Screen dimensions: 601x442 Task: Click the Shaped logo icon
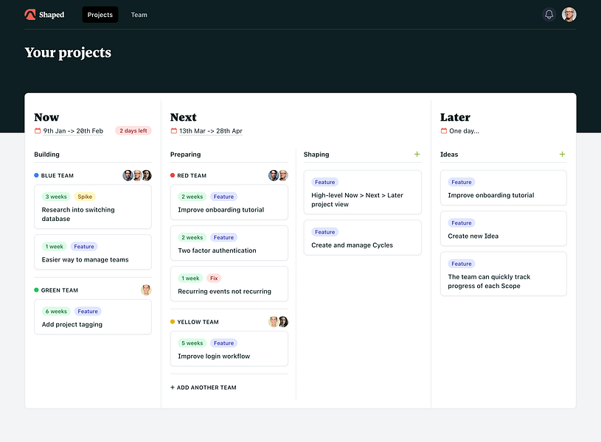[x=30, y=15]
